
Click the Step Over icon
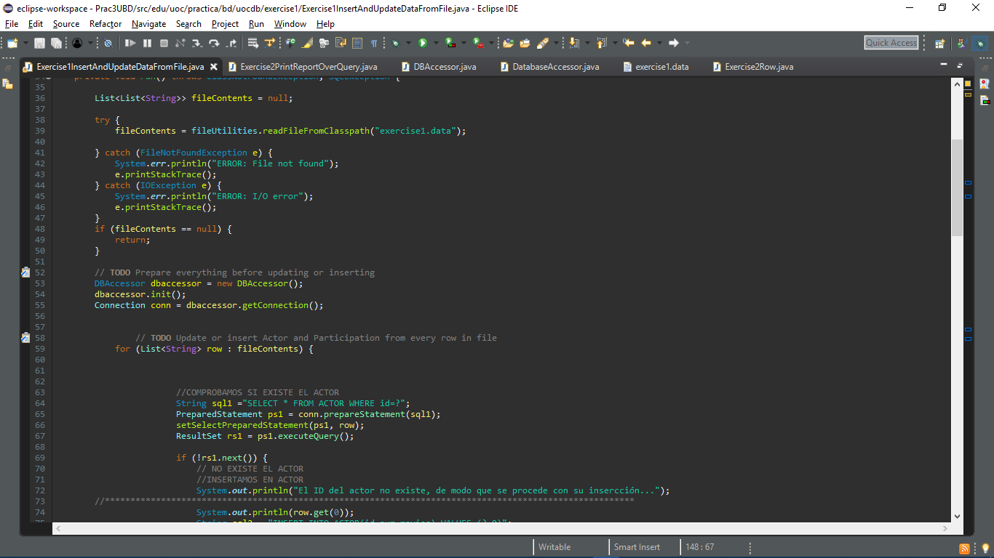(x=214, y=43)
